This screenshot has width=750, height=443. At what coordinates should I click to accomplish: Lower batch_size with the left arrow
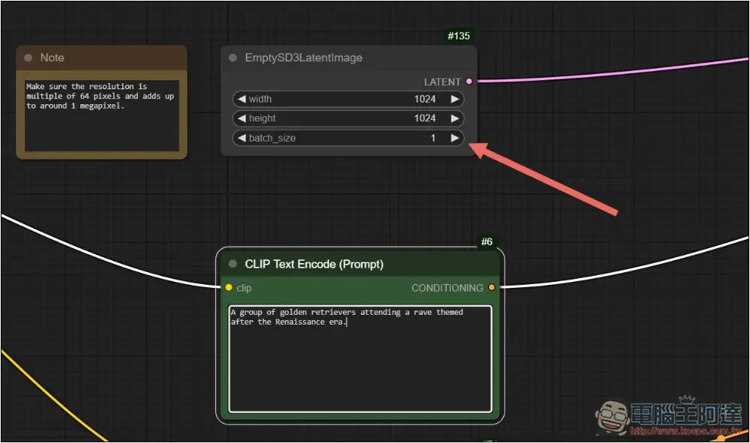241,138
